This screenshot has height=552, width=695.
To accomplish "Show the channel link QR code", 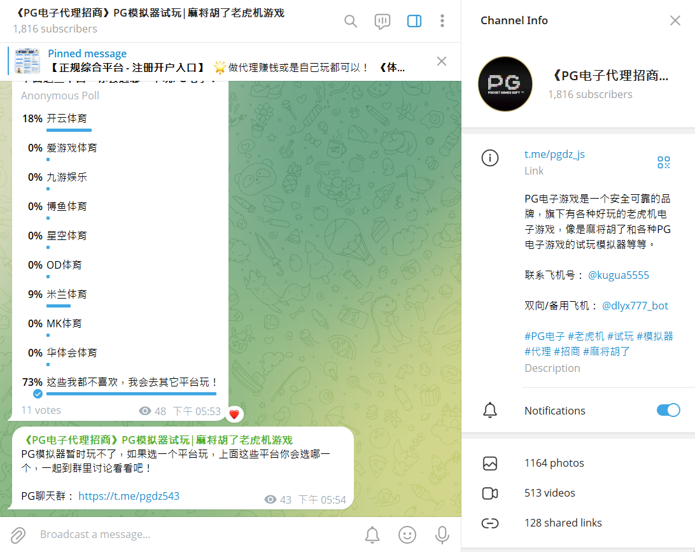I will pos(664,162).
